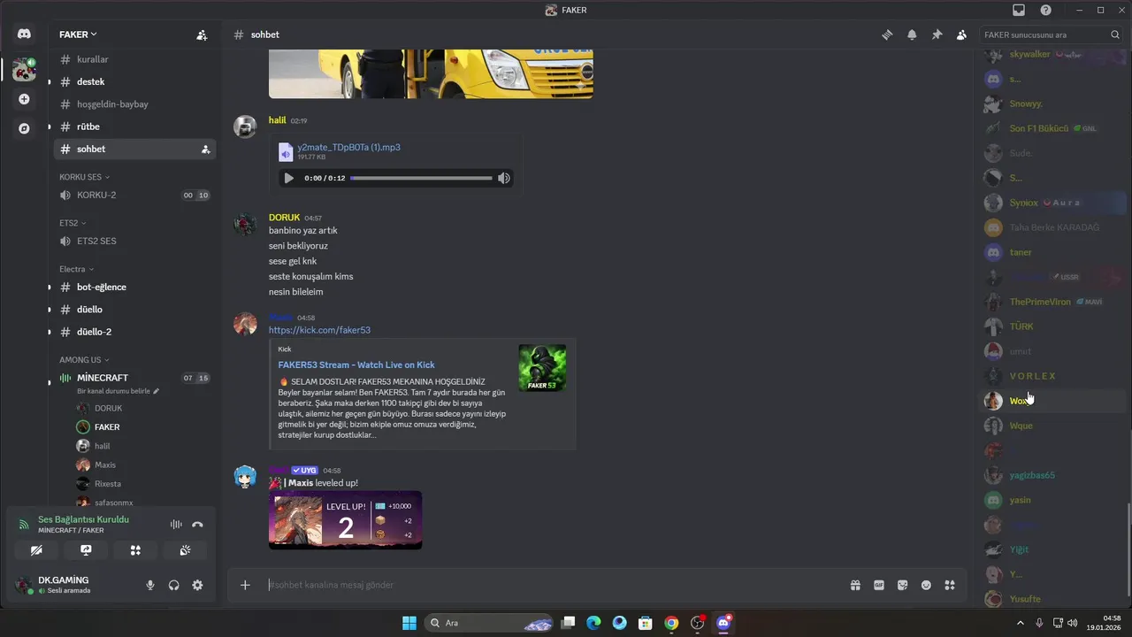Open the rütbe channel

click(134, 127)
